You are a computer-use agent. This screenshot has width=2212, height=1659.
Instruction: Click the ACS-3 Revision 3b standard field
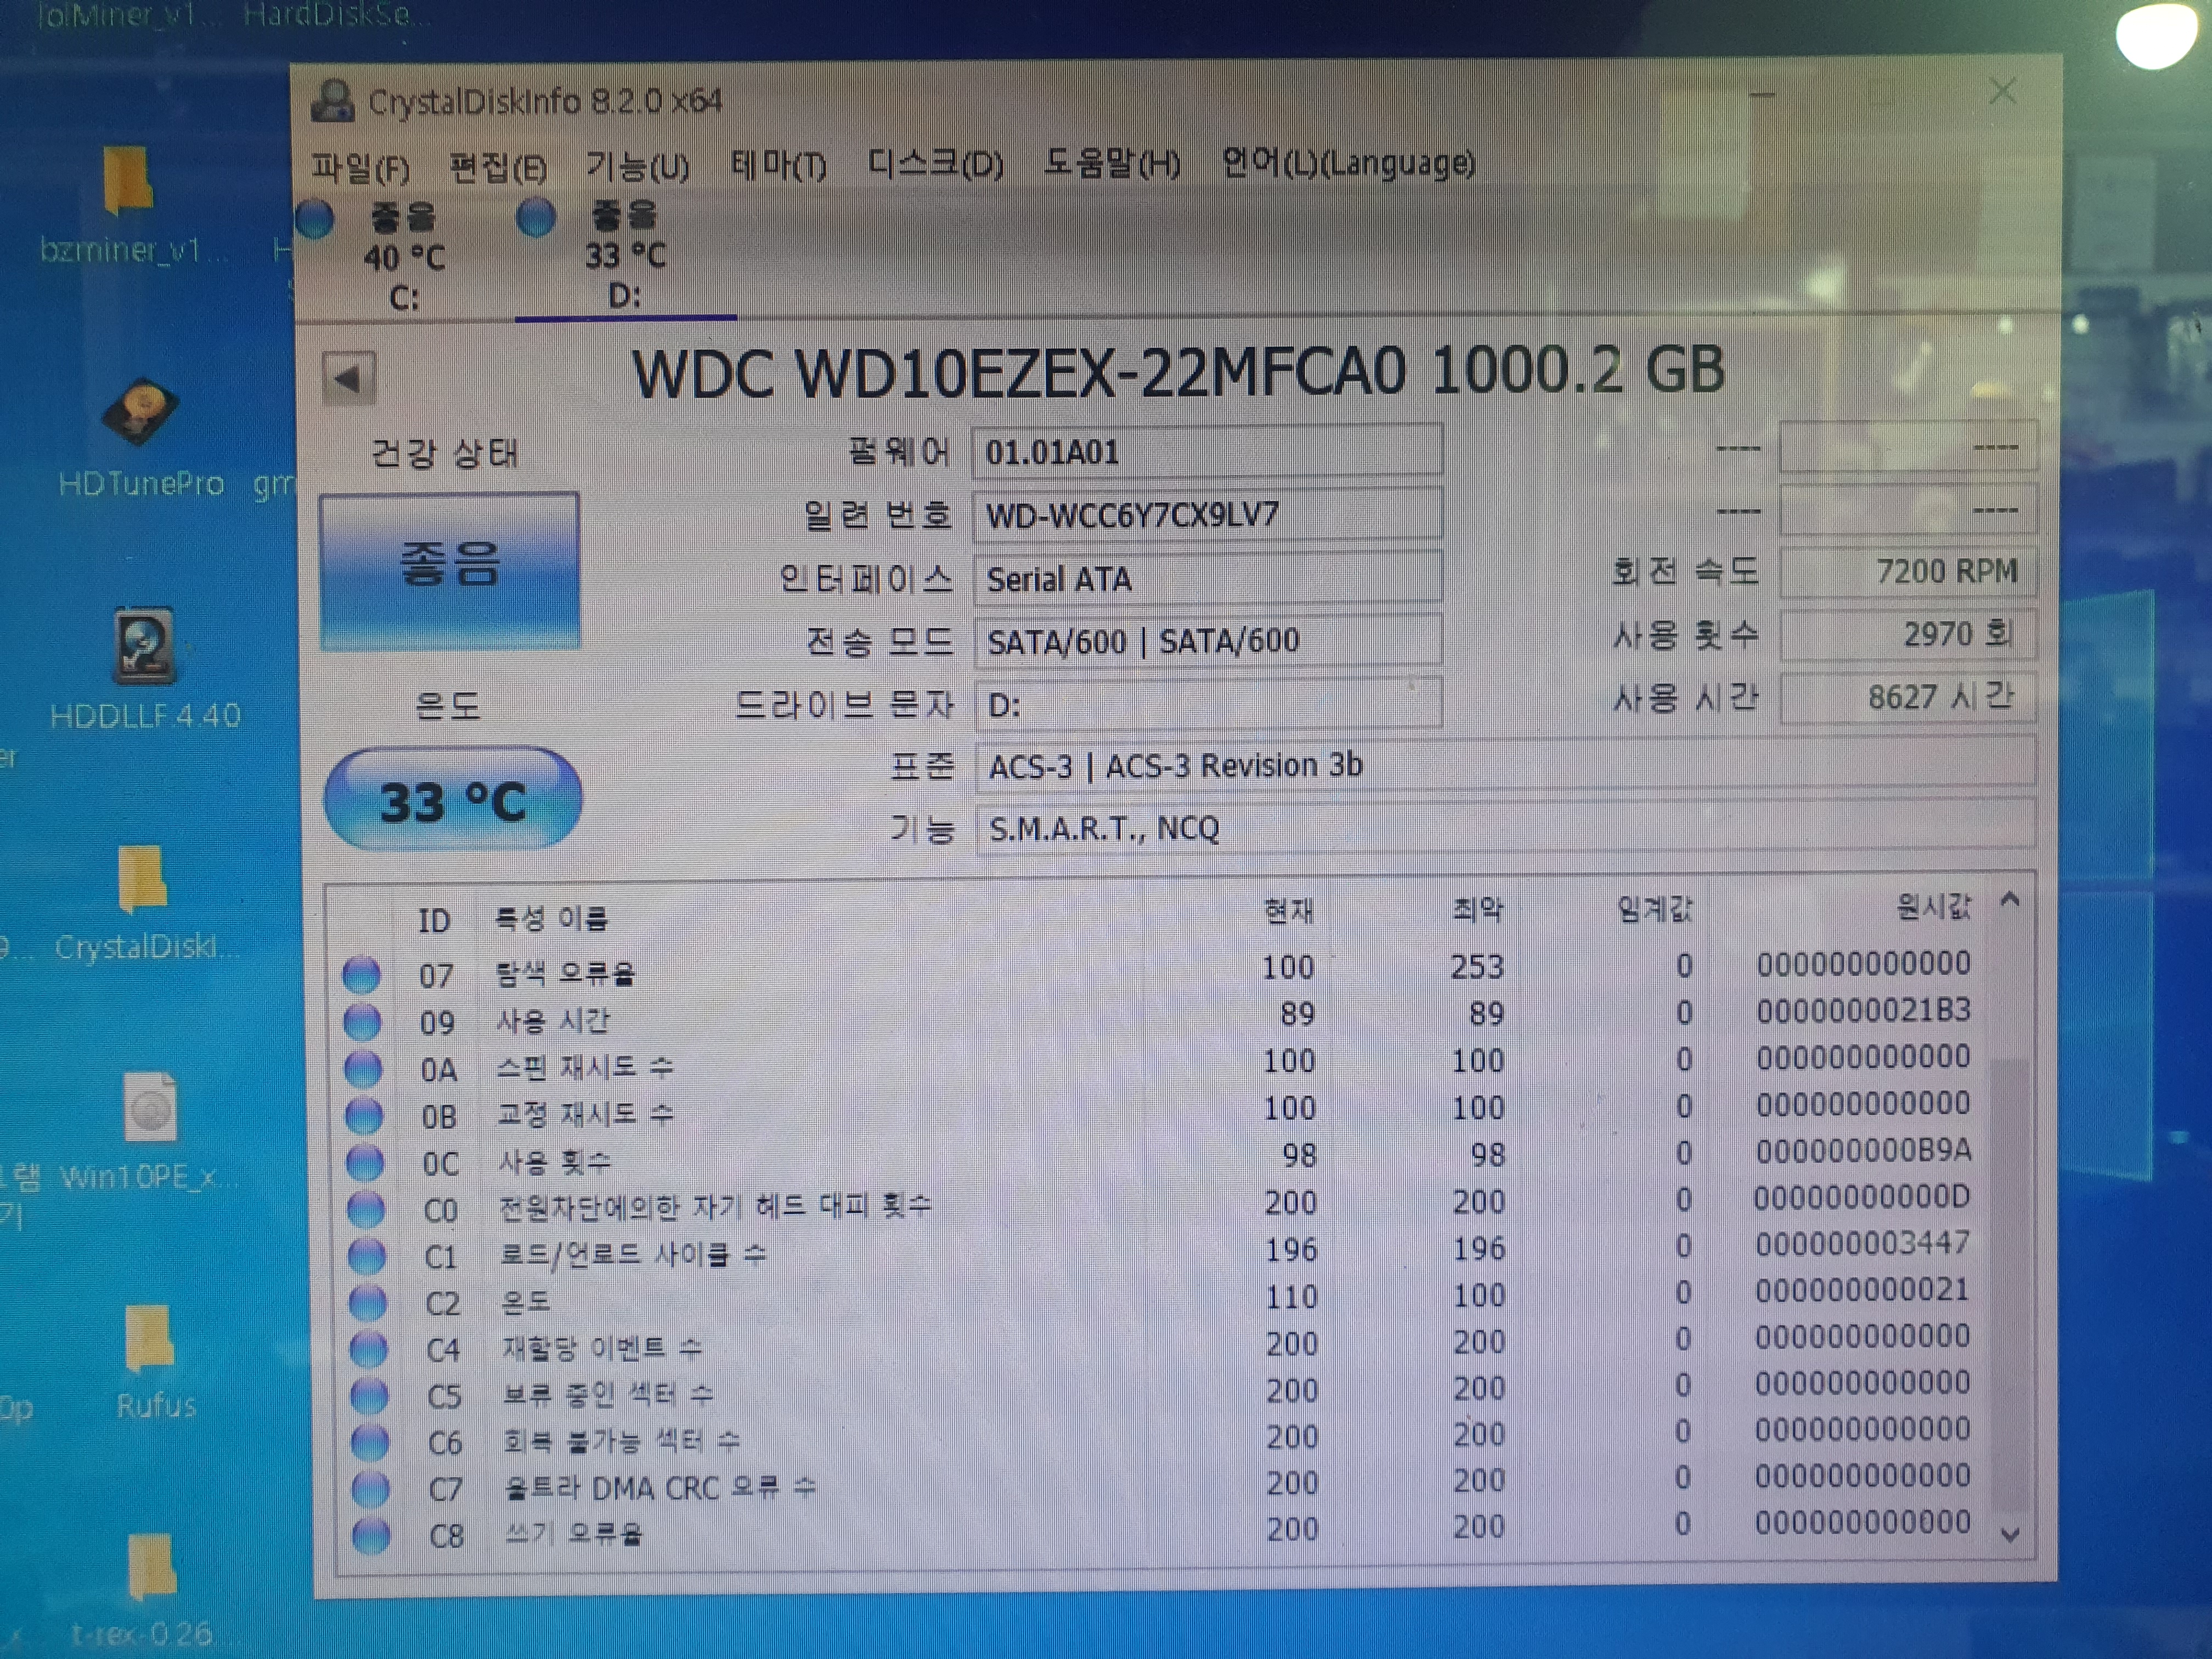click(x=1505, y=766)
